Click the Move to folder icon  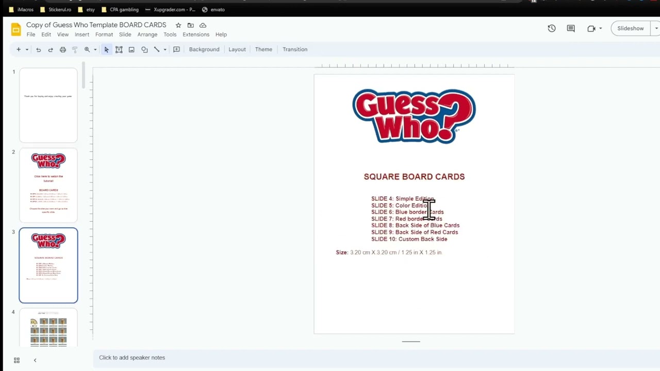(190, 25)
